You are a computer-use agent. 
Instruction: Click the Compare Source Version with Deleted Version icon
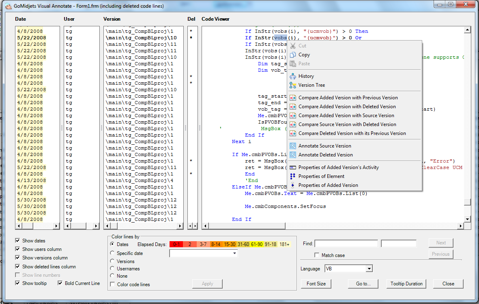(x=292, y=124)
